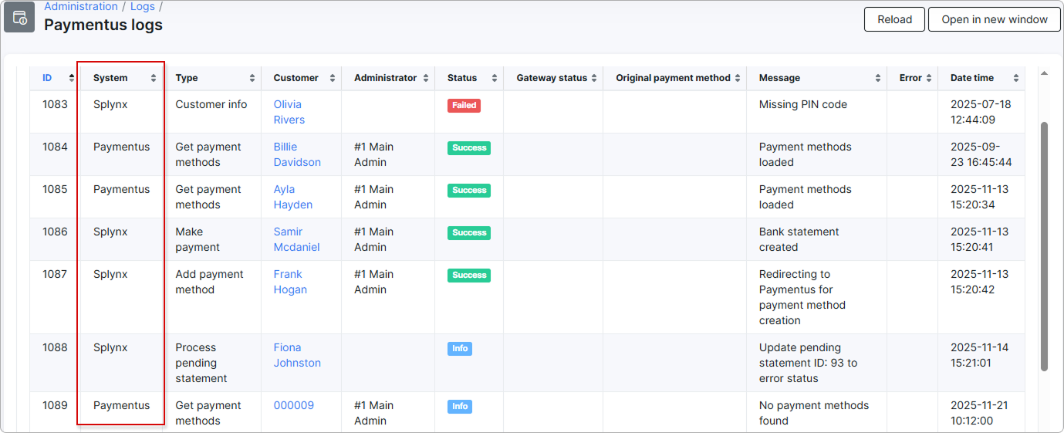Click the 'Bank statement created' message
Viewport: 1064px width, 433px height.
799,239
